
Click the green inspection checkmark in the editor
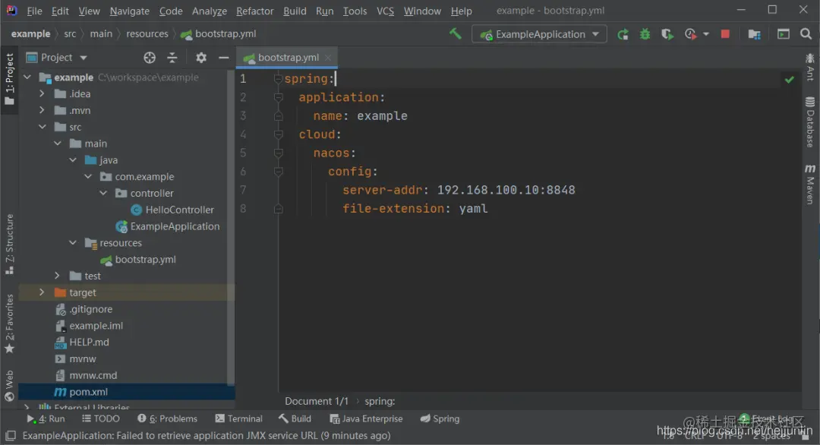click(789, 80)
